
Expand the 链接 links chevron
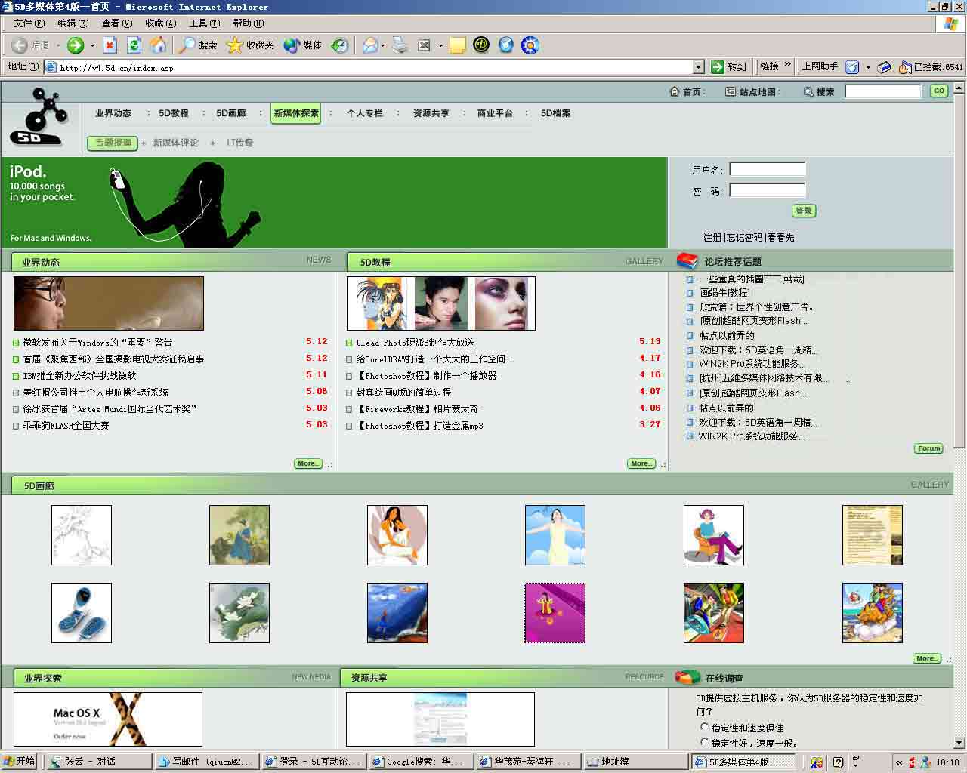coord(788,66)
